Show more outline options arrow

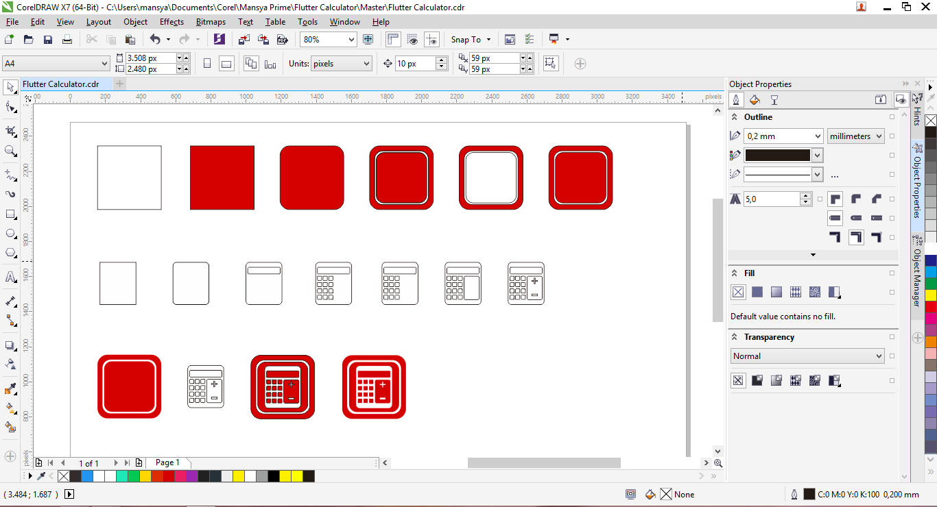pyautogui.click(x=813, y=255)
